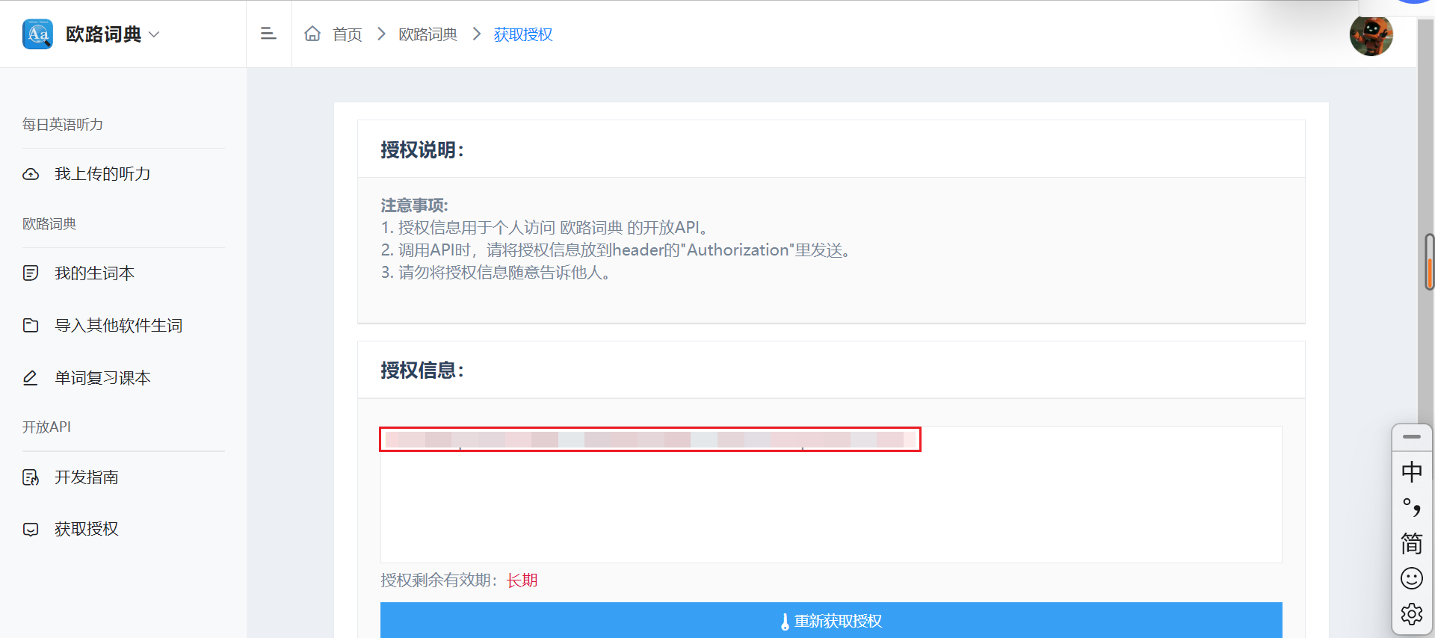Viewport: 1435px width, 638px height.
Task: Go to 首页 breadcrumb link
Action: pos(347,34)
